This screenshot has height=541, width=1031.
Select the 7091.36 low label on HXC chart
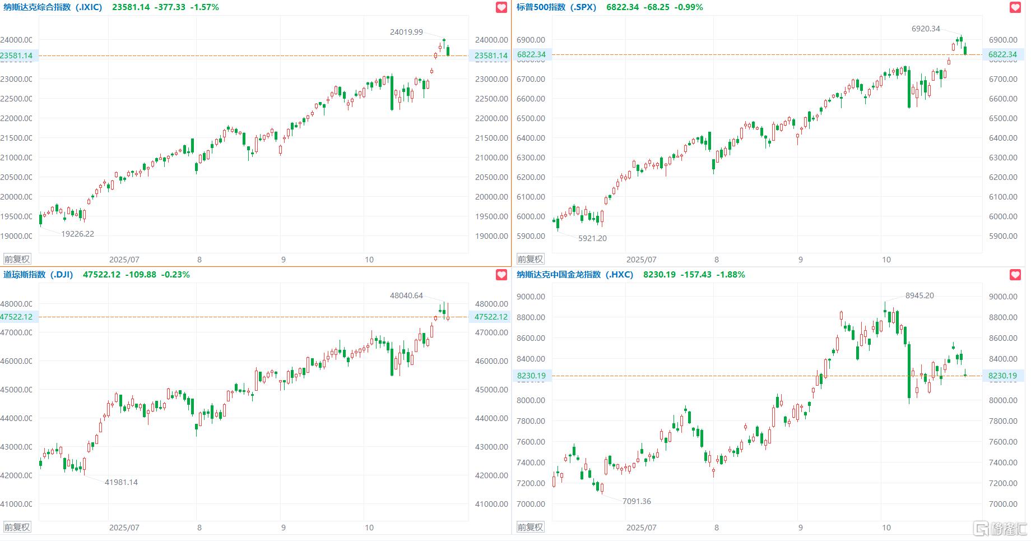(637, 501)
